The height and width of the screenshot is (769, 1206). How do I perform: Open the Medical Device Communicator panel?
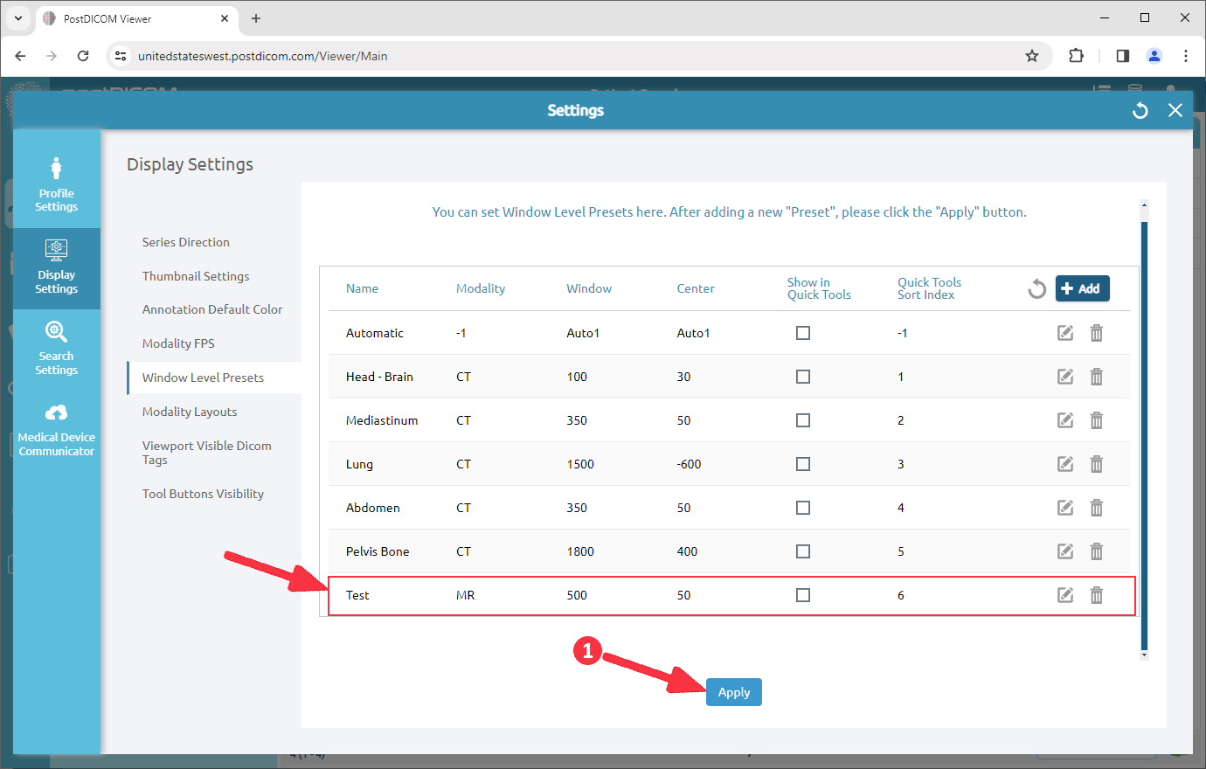point(56,428)
